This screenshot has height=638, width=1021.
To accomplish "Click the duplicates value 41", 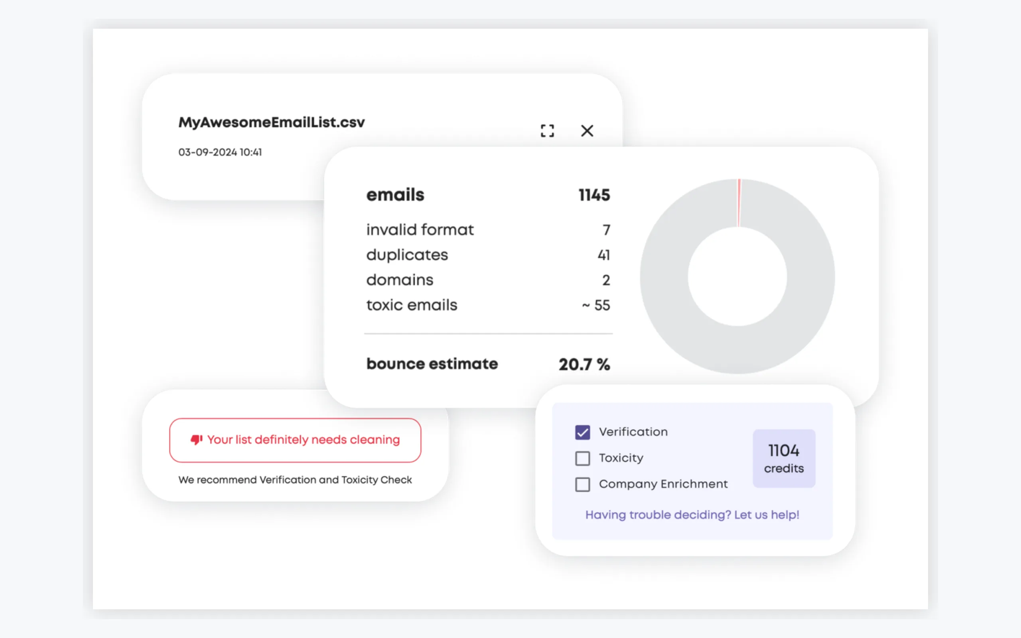I will (x=604, y=255).
